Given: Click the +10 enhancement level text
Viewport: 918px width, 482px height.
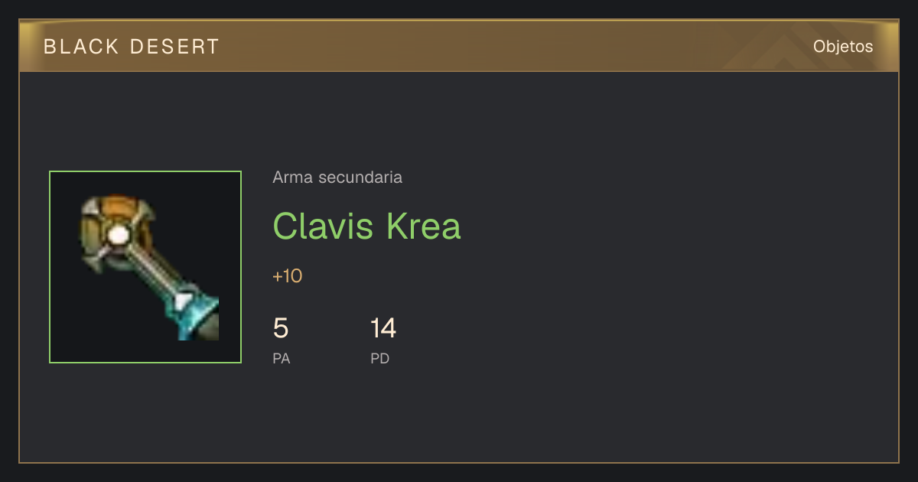Looking at the screenshot, I should tap(288, 276).
